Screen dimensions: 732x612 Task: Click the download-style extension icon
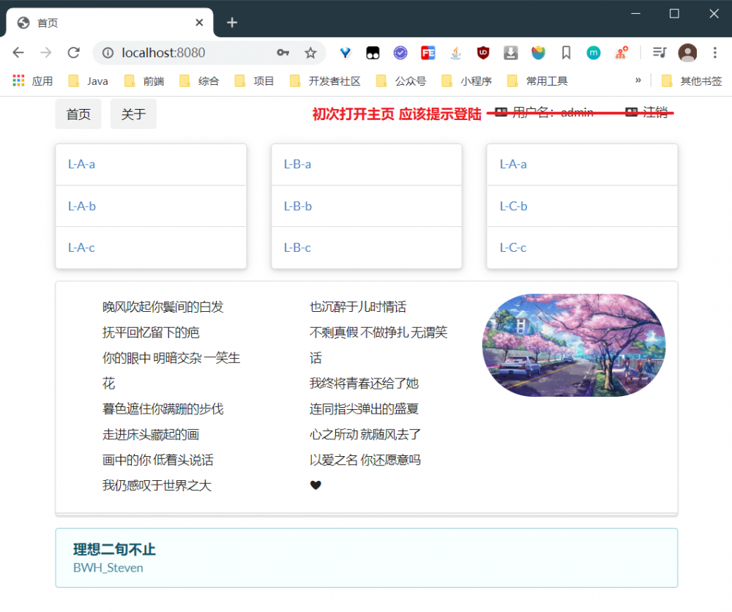click(x=510, y=53)
